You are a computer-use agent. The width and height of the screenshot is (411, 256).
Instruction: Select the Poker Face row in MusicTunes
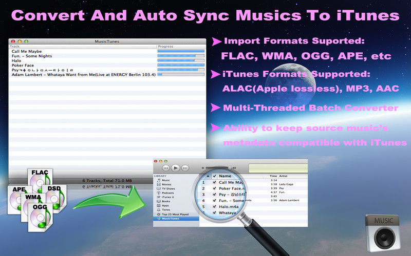(107, 66)
